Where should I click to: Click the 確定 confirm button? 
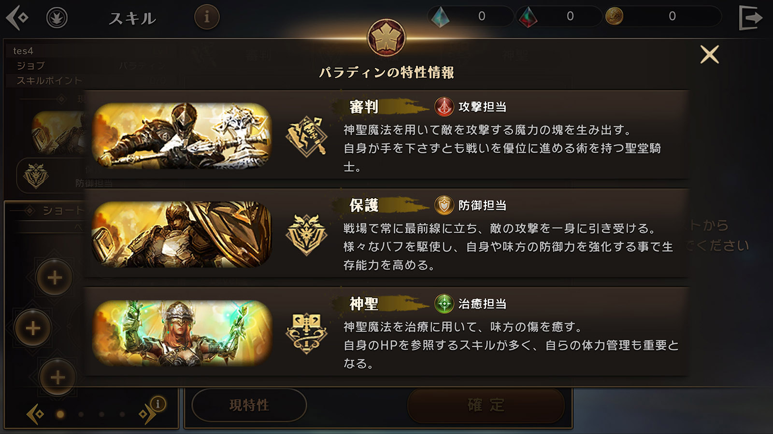pyautogui.click(x=486, y=405)
